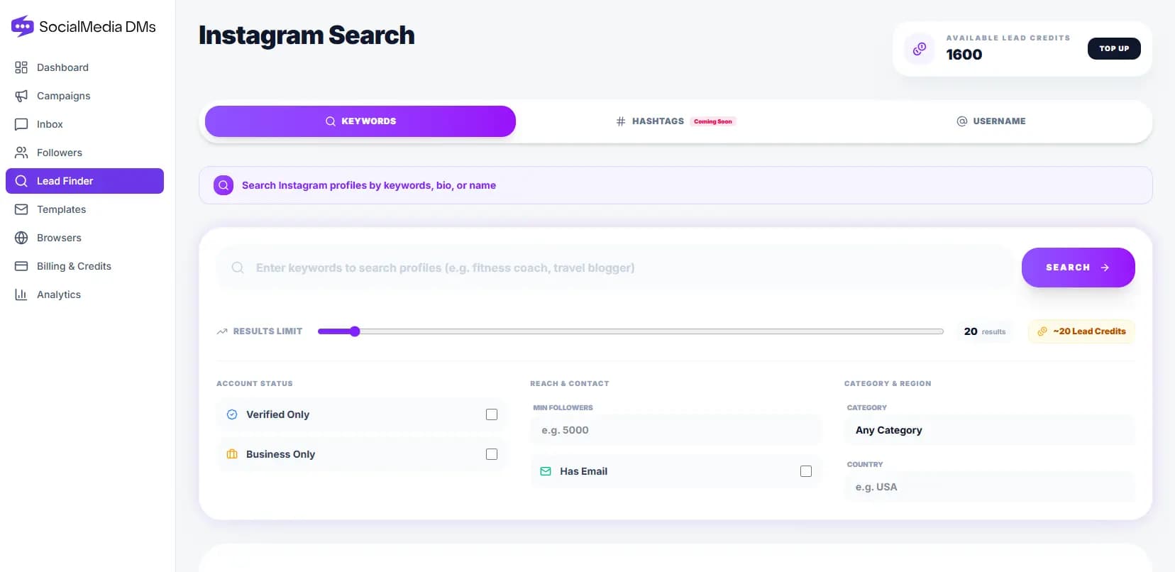Click the Country input field
Image resolution: width=1175 pixels, height=572 pixels.
990,487
